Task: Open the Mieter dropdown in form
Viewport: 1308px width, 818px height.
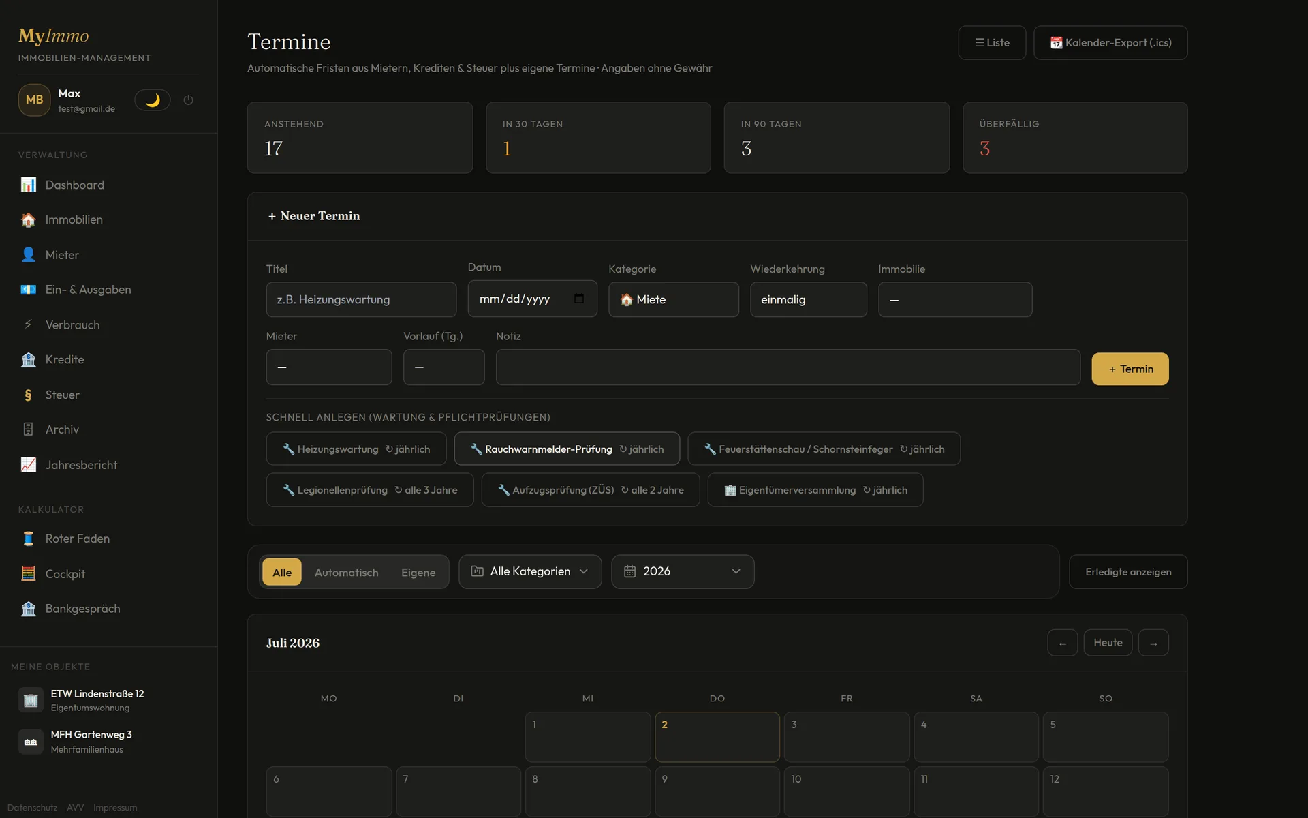Action: [329, 367]
